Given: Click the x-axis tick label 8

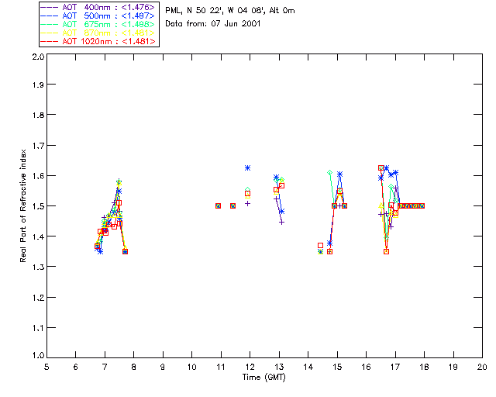Looking at the screenshot, I should 134,367.
